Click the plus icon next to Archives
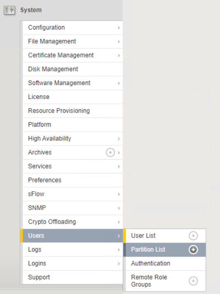The width and height of the screenshot is (220, 294). point(110,153)
